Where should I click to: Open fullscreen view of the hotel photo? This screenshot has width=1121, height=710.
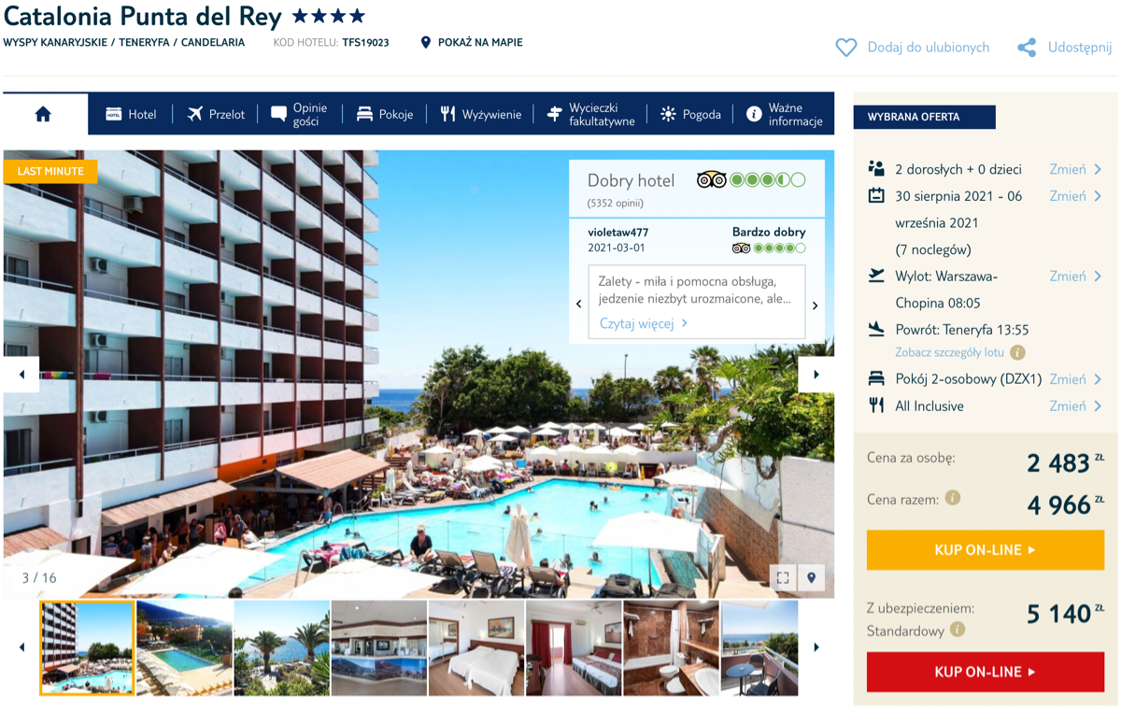783,578
